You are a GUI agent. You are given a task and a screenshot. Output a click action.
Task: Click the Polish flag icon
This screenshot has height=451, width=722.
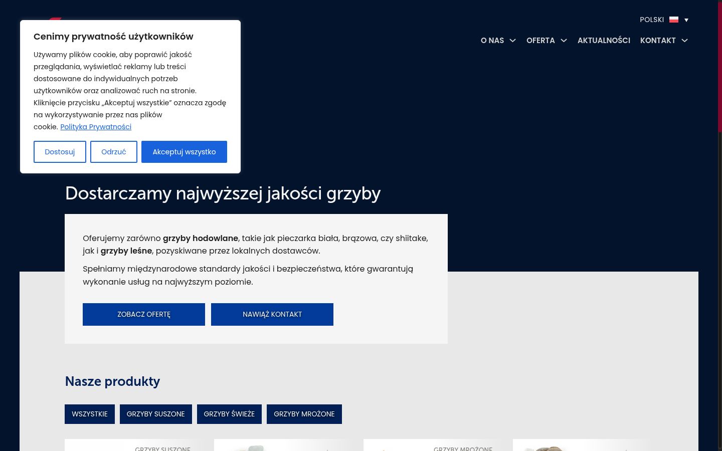coord(674,20)
